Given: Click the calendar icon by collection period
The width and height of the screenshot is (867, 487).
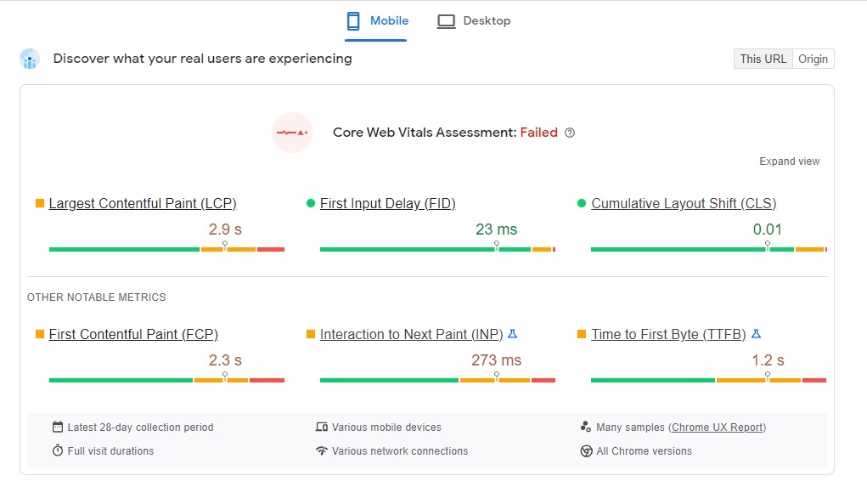Looking at the screenshot, I should (x=58, y=427).
